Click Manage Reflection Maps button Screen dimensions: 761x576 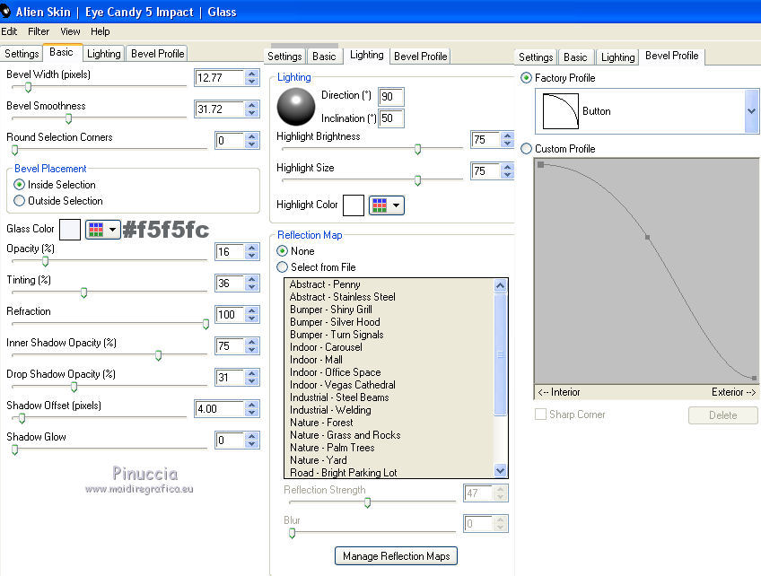pos(396,556)
